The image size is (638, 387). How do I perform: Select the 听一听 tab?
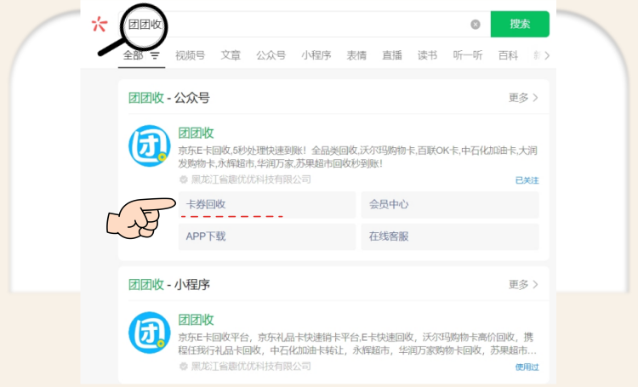pyautogui.click(x=467, y=55)
